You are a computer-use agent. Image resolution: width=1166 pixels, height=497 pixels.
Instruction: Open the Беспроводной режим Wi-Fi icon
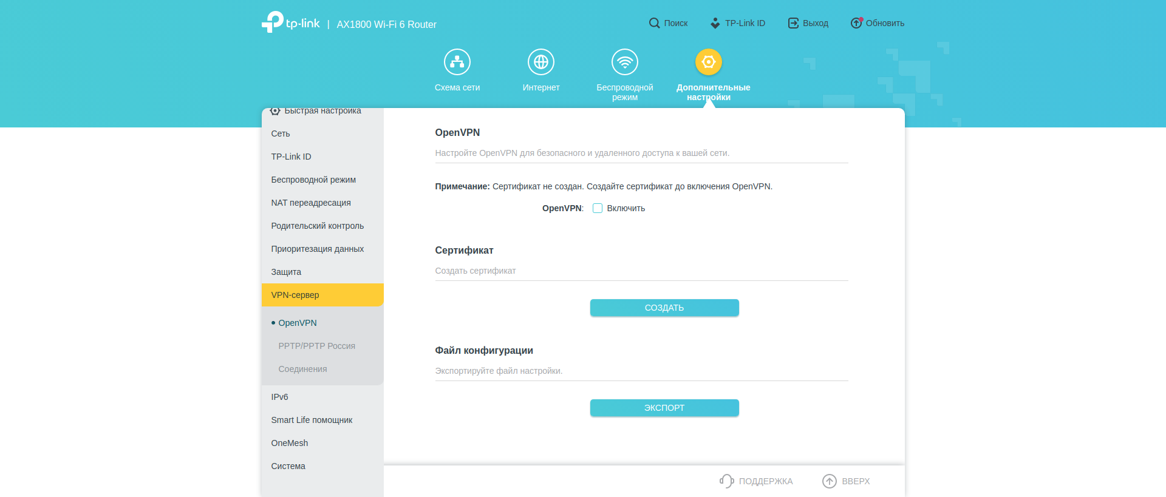pos(624,62)
